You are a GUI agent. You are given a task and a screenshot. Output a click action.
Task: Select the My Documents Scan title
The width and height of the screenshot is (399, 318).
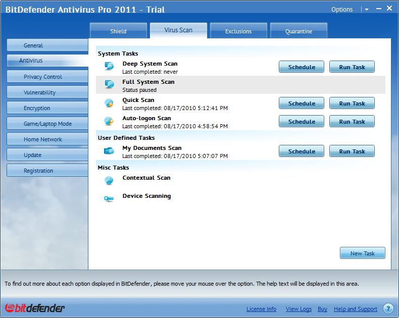[152, 148]
